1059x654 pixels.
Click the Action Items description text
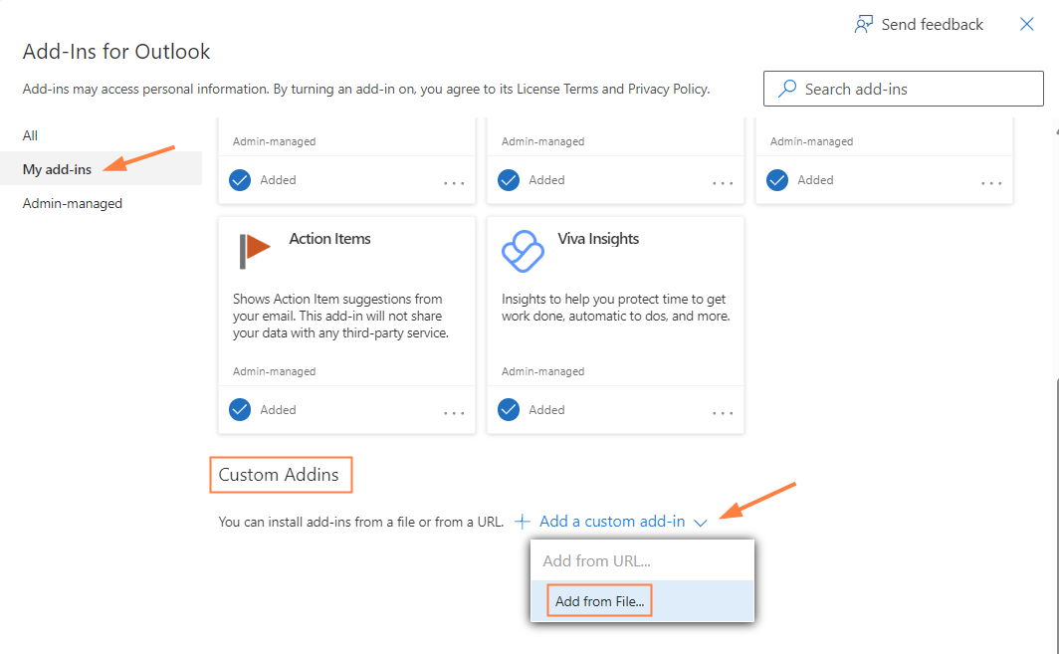(x=340, y=316)
